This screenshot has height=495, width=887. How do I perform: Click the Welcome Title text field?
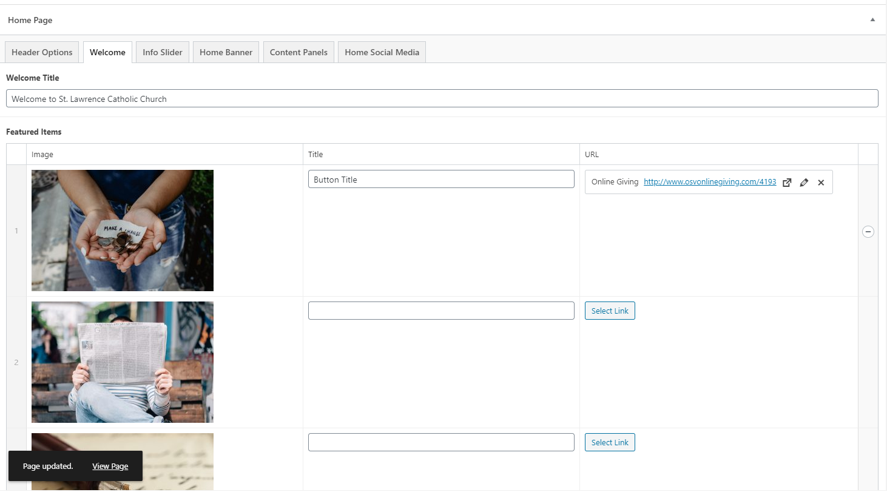tap(442, 99)
